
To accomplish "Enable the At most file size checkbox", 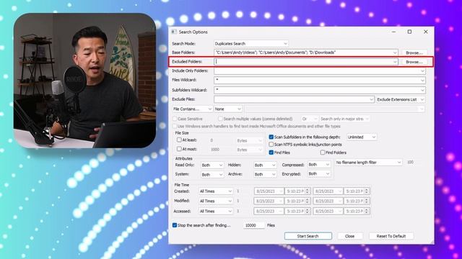I will pyautogui.click(x=179, y=149).
